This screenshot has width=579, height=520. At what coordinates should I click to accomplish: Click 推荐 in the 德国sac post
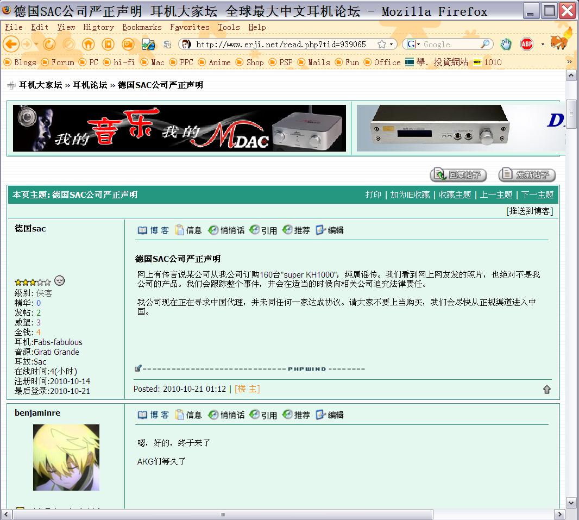click(296, 230)
